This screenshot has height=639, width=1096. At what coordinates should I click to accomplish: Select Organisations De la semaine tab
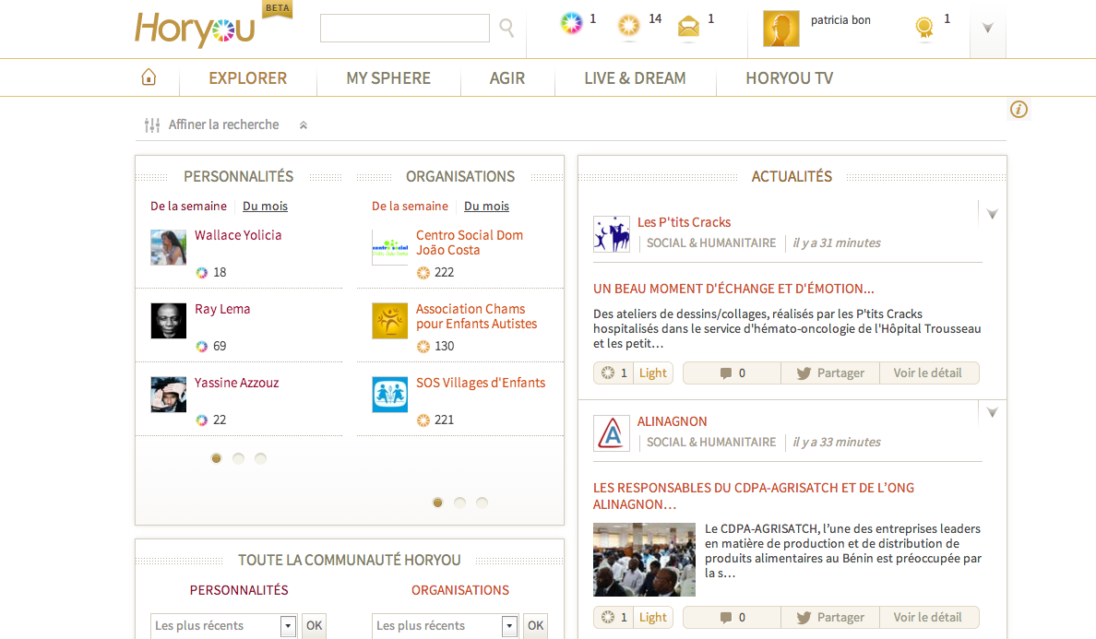410,206
